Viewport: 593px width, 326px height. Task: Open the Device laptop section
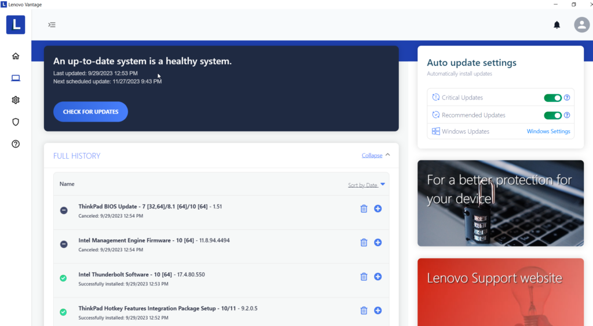click(x=16, y=78)
